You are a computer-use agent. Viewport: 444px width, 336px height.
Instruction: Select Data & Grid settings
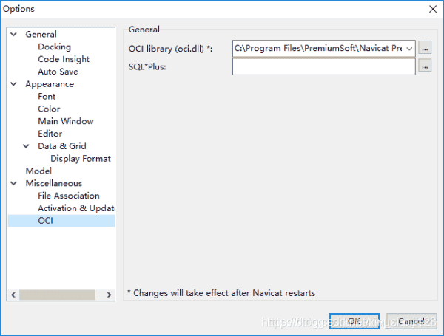click(x=62, y=146)
